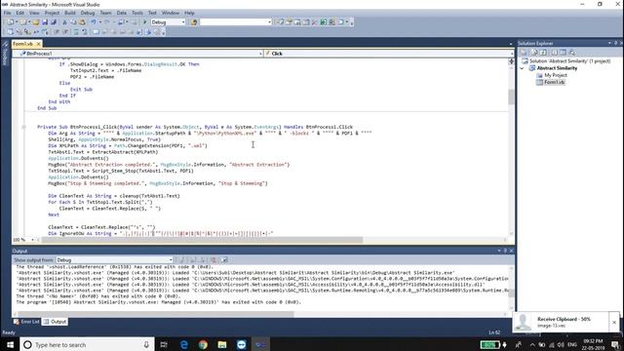Screen dimensions: 624x351
Task: Open the Tools menu
Action: tap(137, 13)
